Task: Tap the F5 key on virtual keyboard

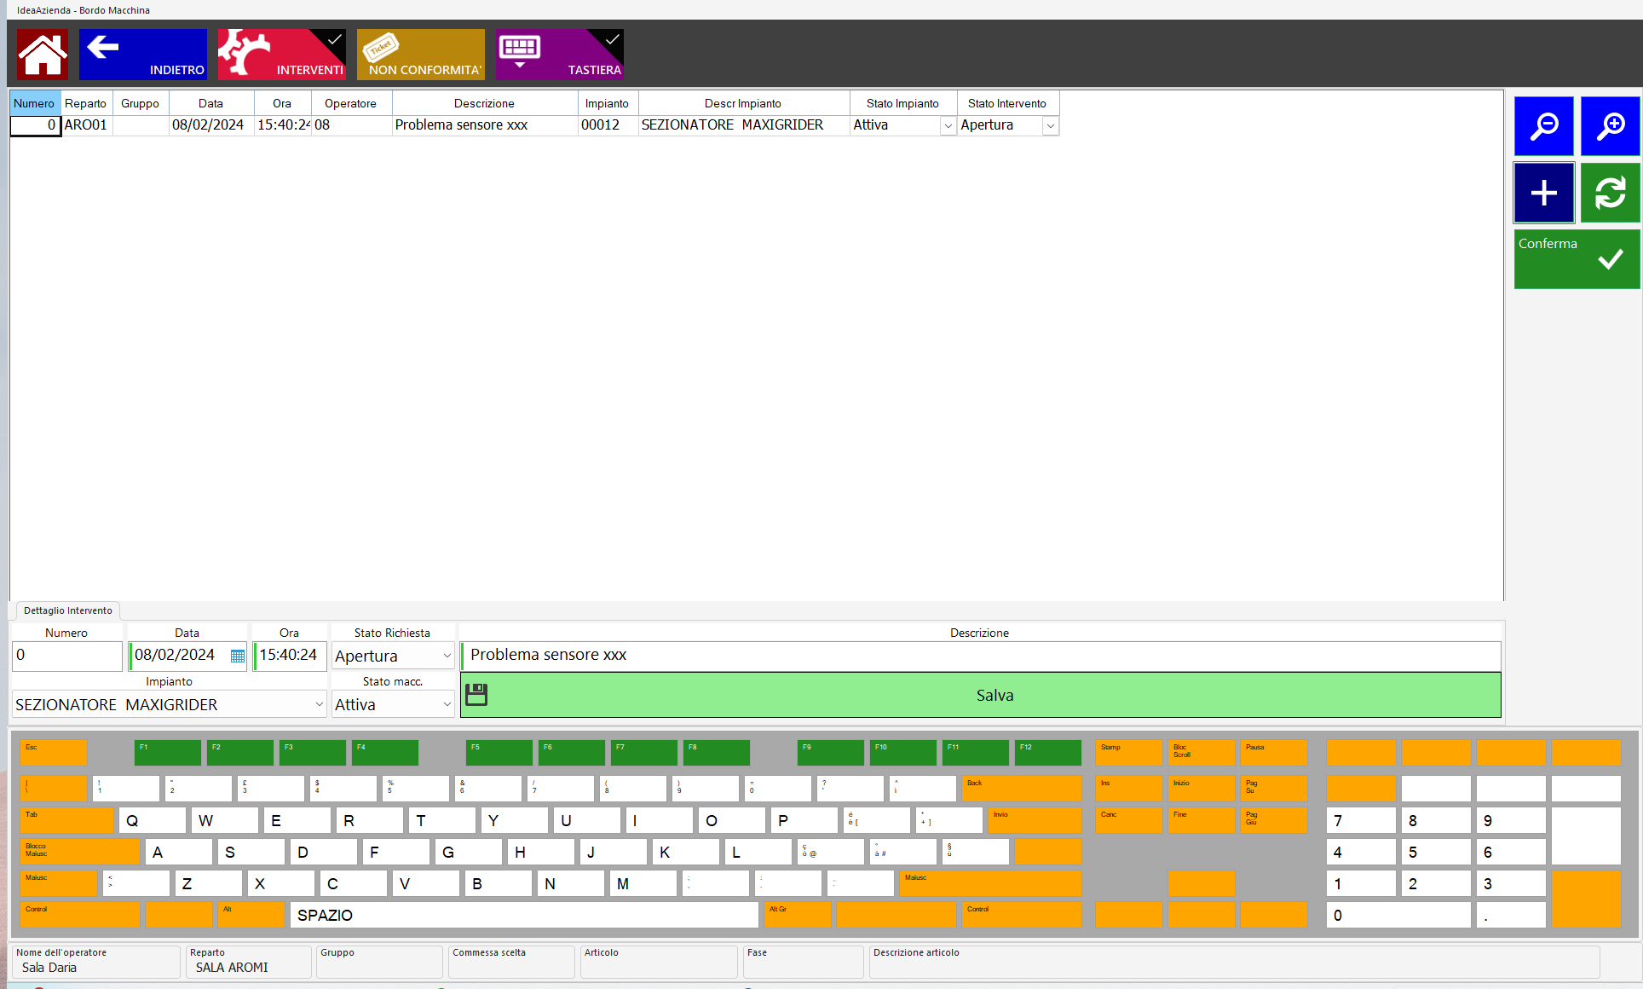Action: tap(499, 753)
